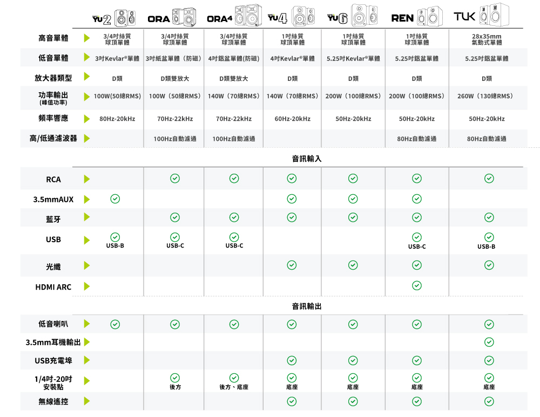Image resolution: width=540 pixels, height=417 pixels.
Task: Expand the 無線遙控 row arrow
Action: [86, 401]
